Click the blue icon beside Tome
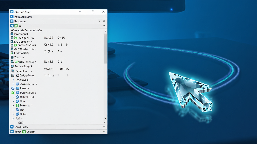This screenshot has width=257, height=144. 12,131
